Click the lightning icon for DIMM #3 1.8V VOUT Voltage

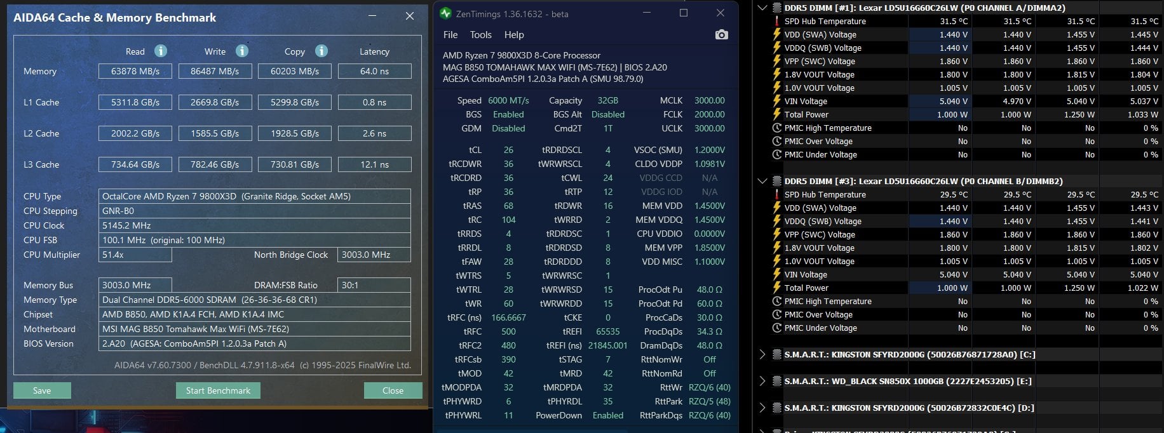click(x=776, y=248)
